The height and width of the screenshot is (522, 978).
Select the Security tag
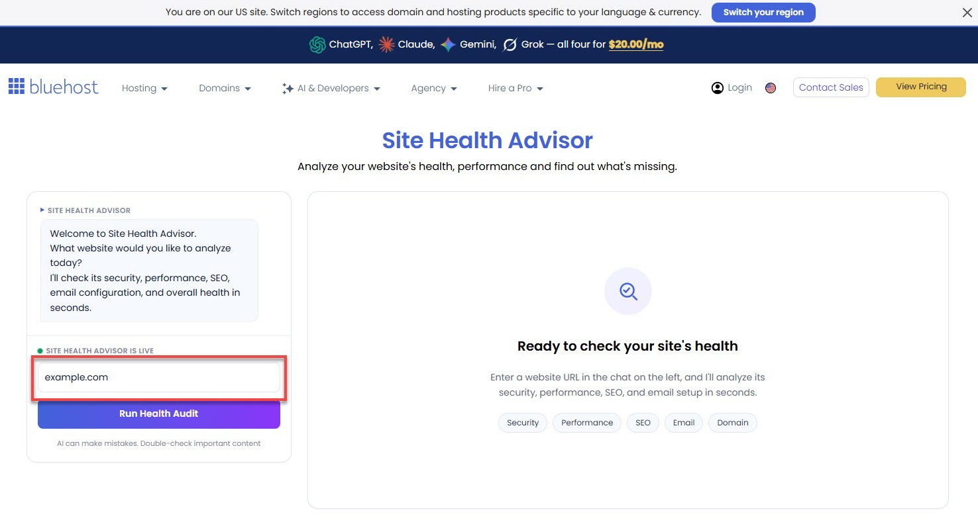[x=523, y=423]
